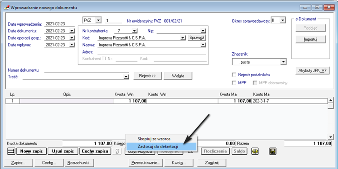Click the small lock icon beside Cechy zapisu
Viewport: 338px width, 169px height.
[x=117, y=151]
